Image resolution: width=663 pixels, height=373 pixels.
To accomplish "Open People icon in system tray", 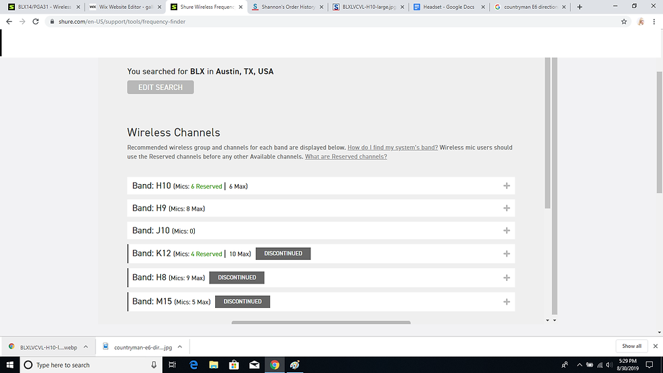I will point(564,365).
